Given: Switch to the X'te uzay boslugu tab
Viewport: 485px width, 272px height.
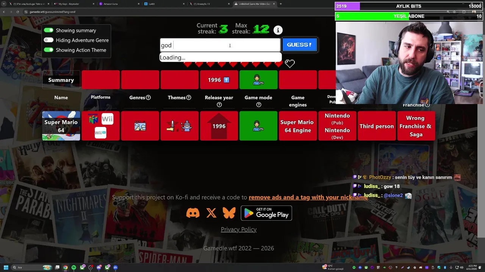Looking at the screenshot, I should coord(28,4).
